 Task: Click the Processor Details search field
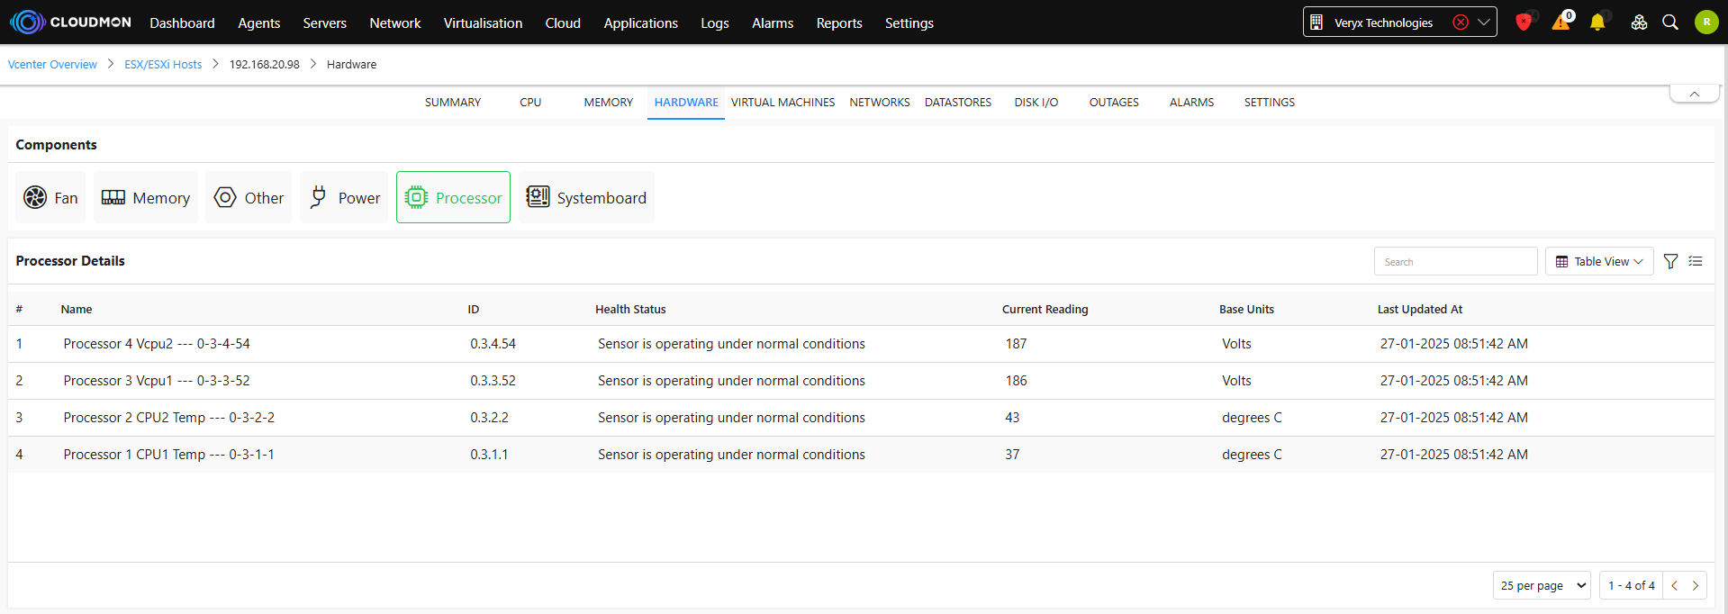coord(1455,261)
